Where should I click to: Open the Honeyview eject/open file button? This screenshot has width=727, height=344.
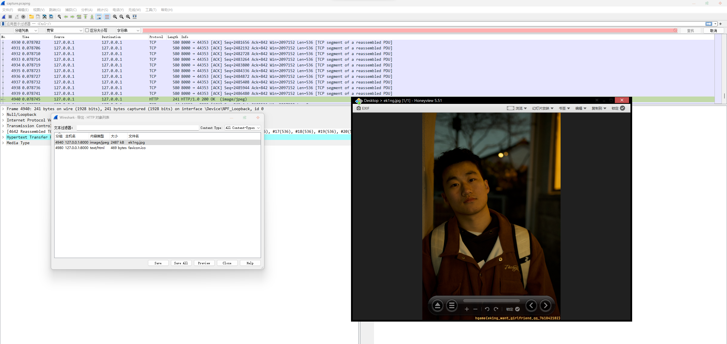(438, 306)
